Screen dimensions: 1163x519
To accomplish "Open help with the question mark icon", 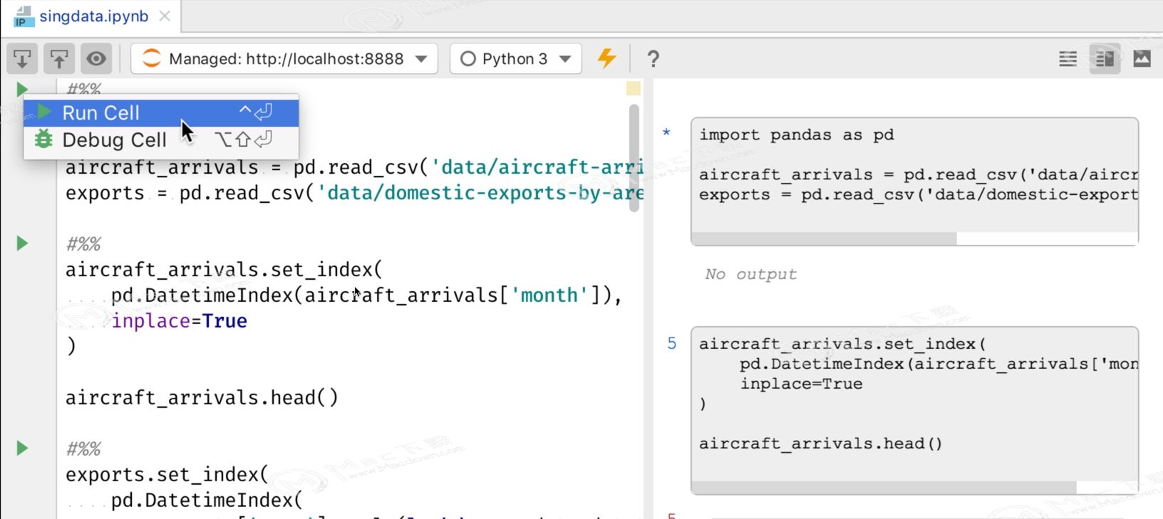I will (653, 58).
